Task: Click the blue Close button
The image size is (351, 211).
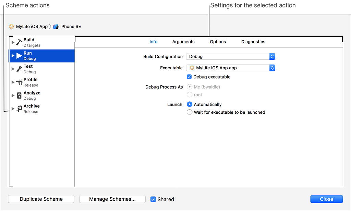Action: [326, 199]
